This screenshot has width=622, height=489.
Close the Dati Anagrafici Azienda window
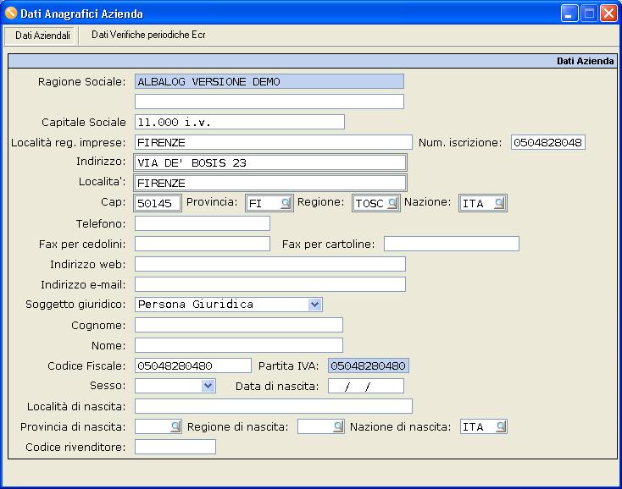point(608,14)
